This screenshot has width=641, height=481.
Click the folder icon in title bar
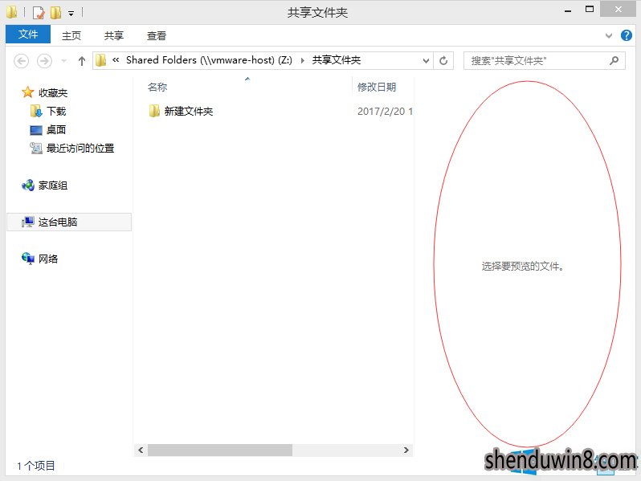pos(12,12)
